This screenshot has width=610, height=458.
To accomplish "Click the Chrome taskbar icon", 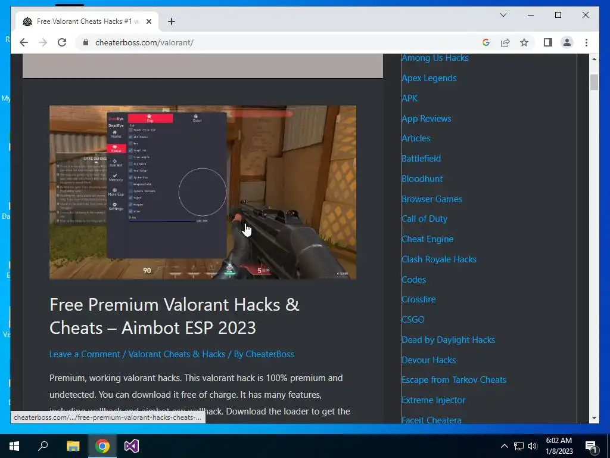I will pos(102,446).
